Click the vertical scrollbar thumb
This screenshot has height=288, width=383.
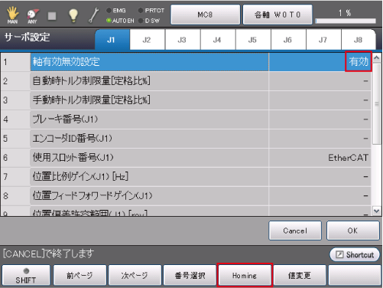(377, 104)
